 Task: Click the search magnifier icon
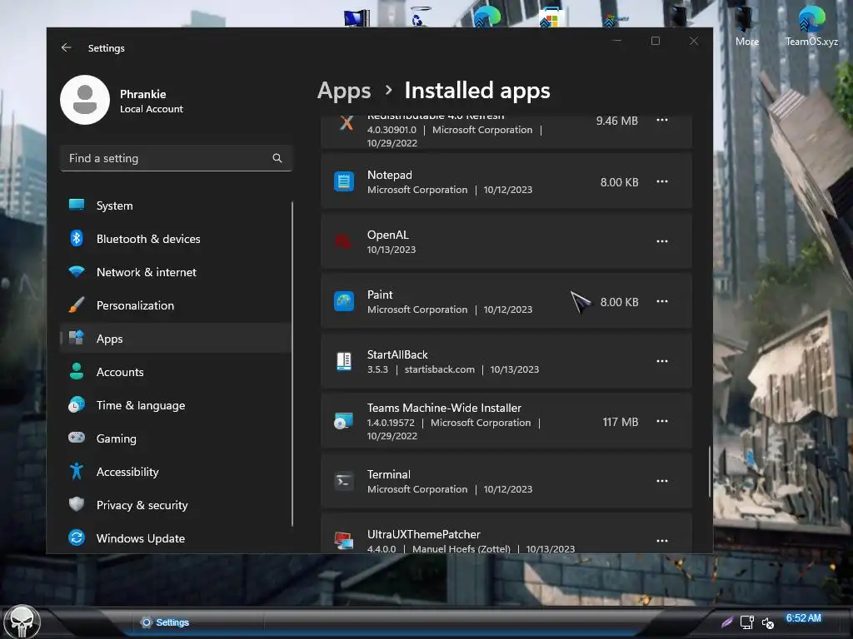[277, 158]
